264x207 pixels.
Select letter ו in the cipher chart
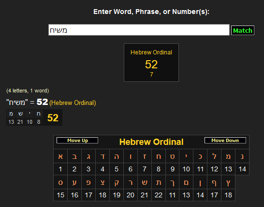(x=131, y=156)
